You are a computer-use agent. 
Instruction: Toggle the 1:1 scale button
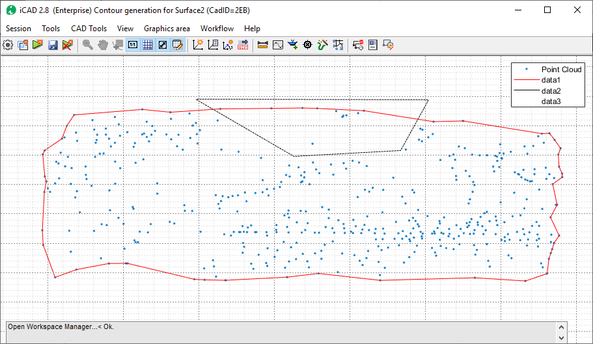click(133, 45)
